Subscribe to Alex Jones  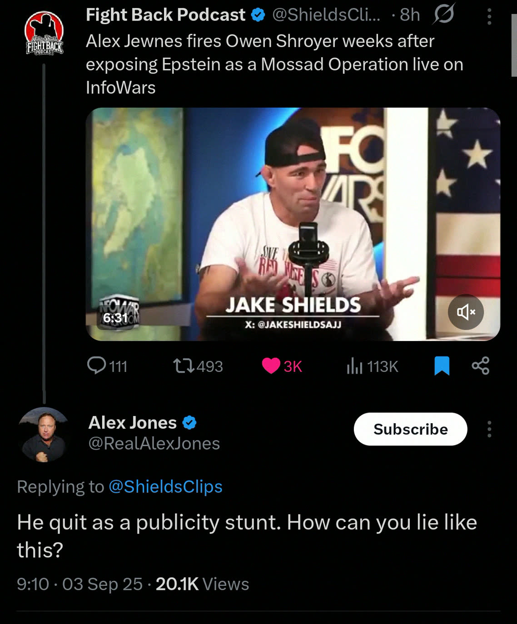point(411,429)
